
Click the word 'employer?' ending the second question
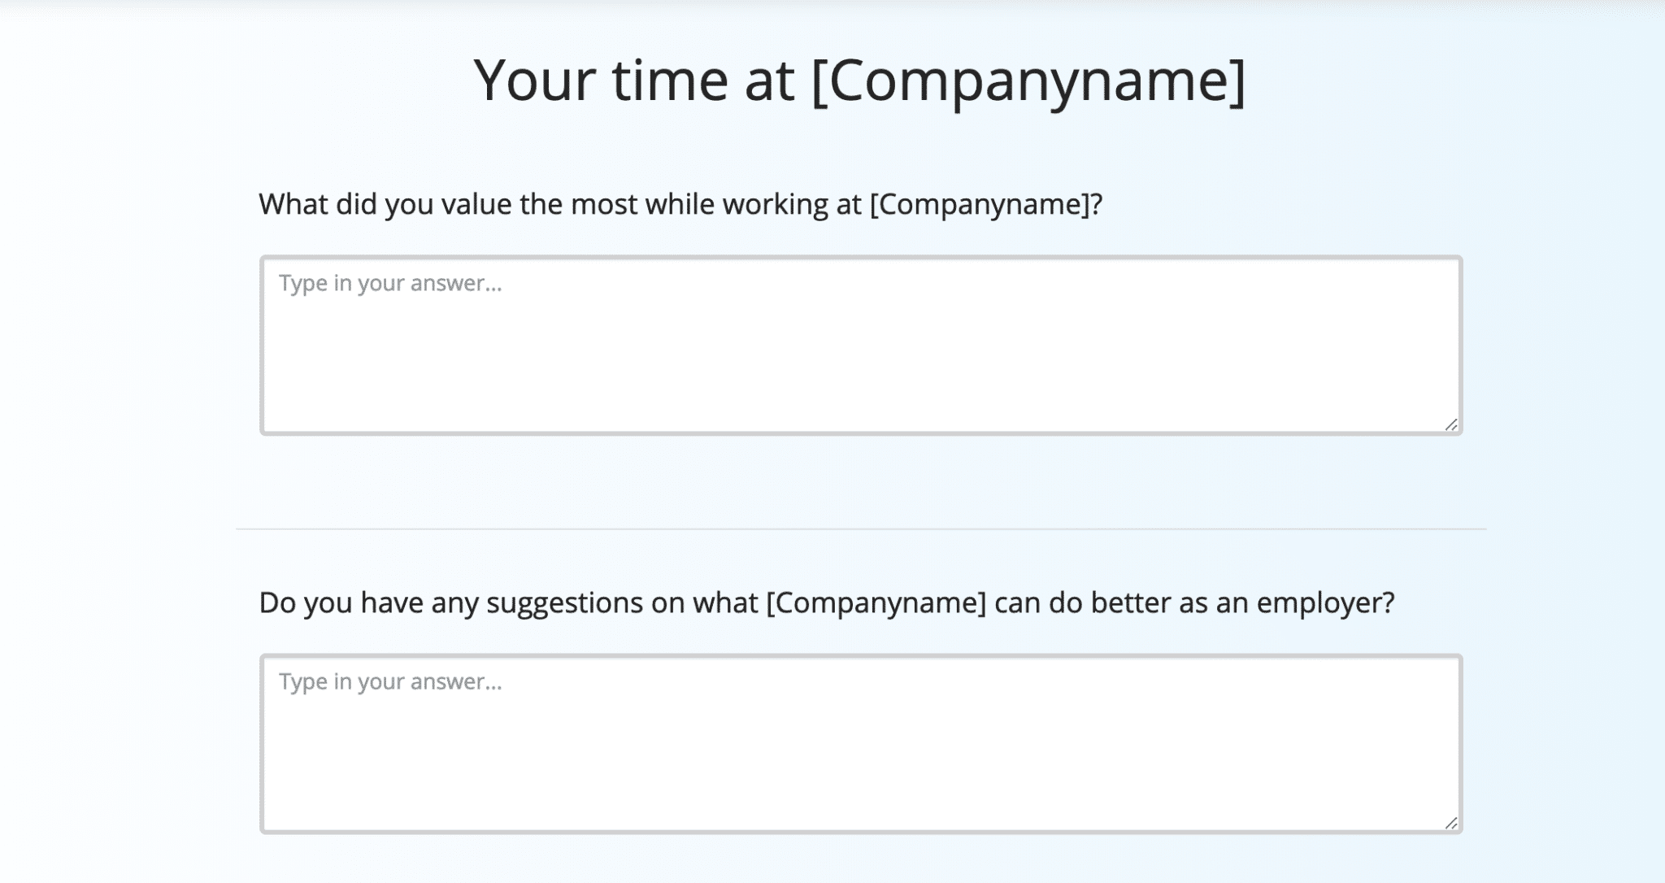1325,602
